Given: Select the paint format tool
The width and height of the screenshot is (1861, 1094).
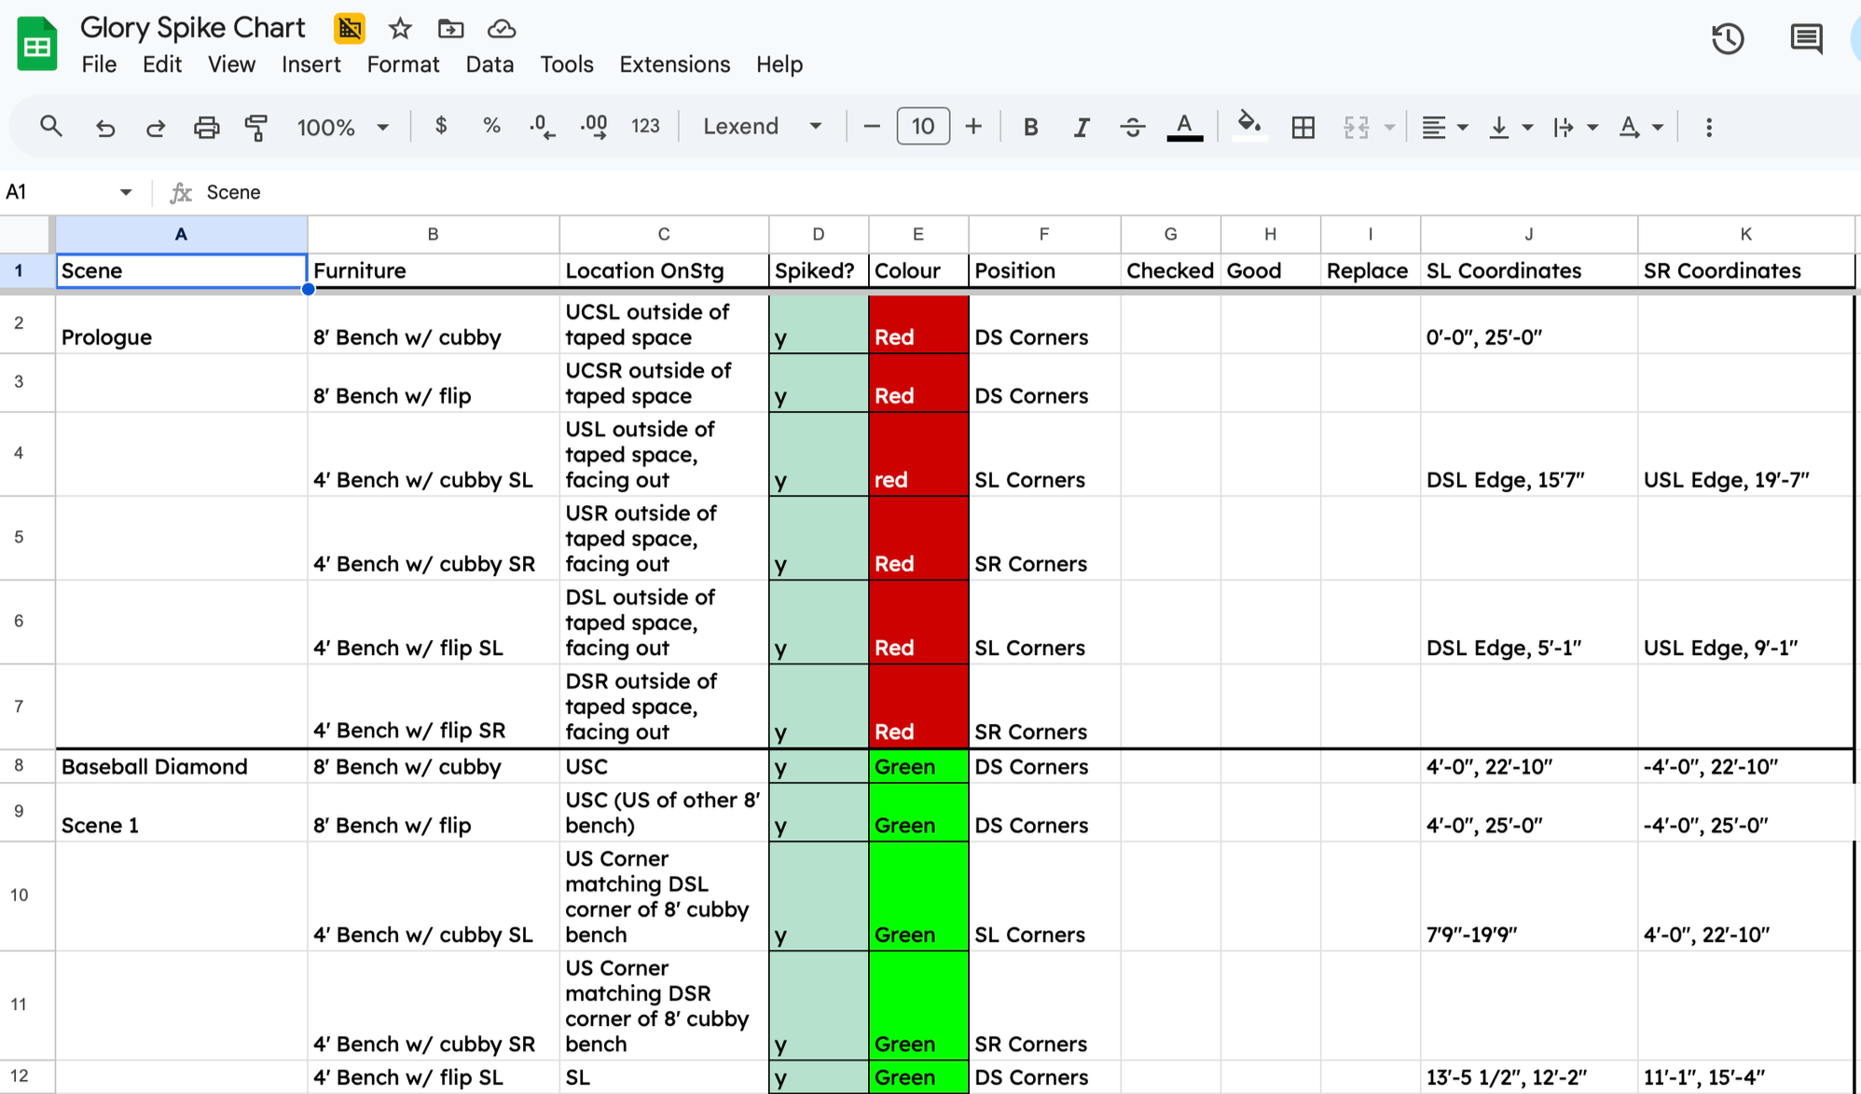Looking at the screenshot, I should pyautogui.click(x=255, y=127).
